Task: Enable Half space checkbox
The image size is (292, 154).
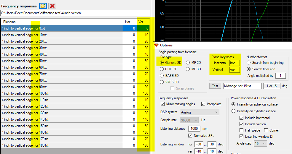Action: click(241, 130)
